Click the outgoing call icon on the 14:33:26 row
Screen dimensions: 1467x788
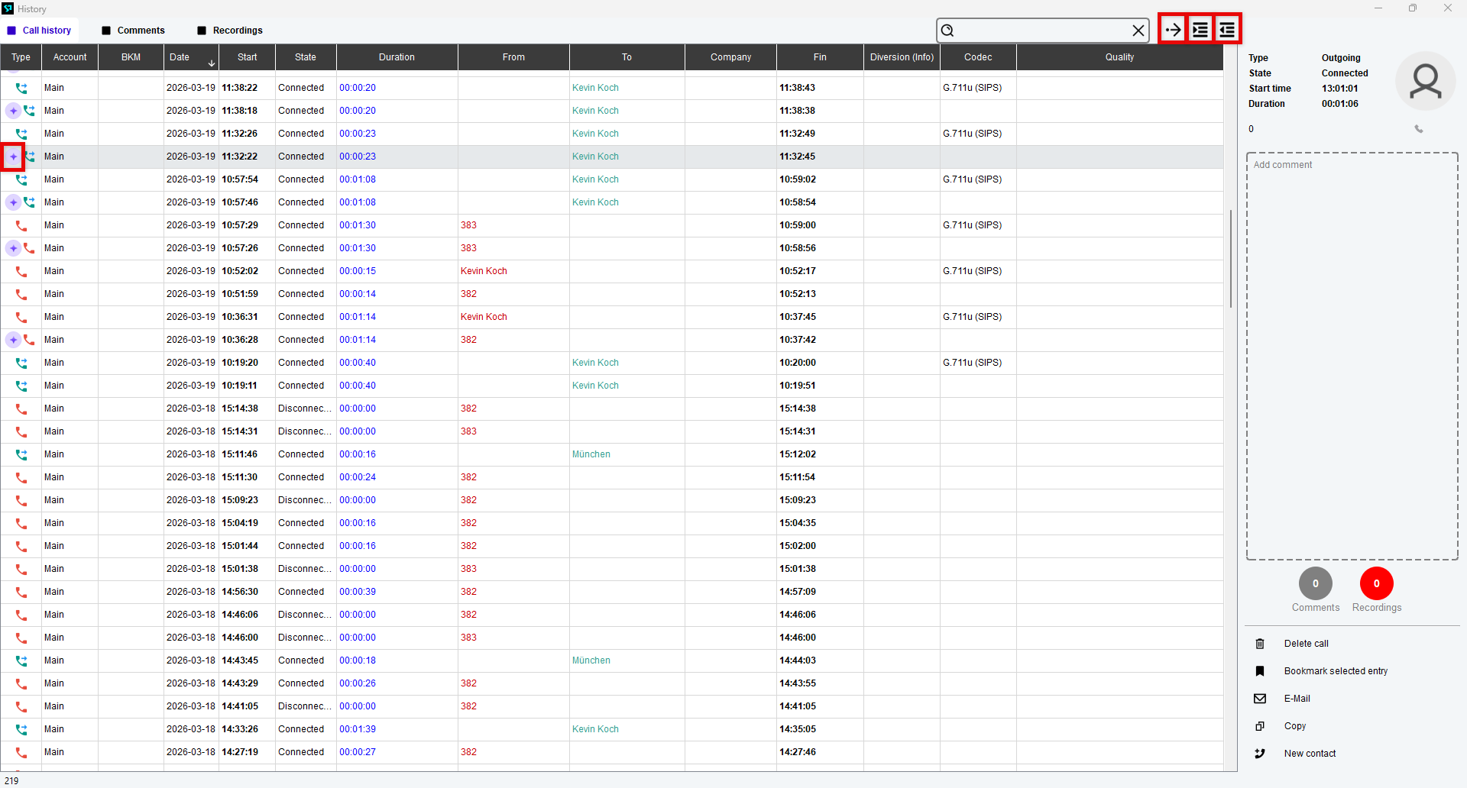click(21, 729)
